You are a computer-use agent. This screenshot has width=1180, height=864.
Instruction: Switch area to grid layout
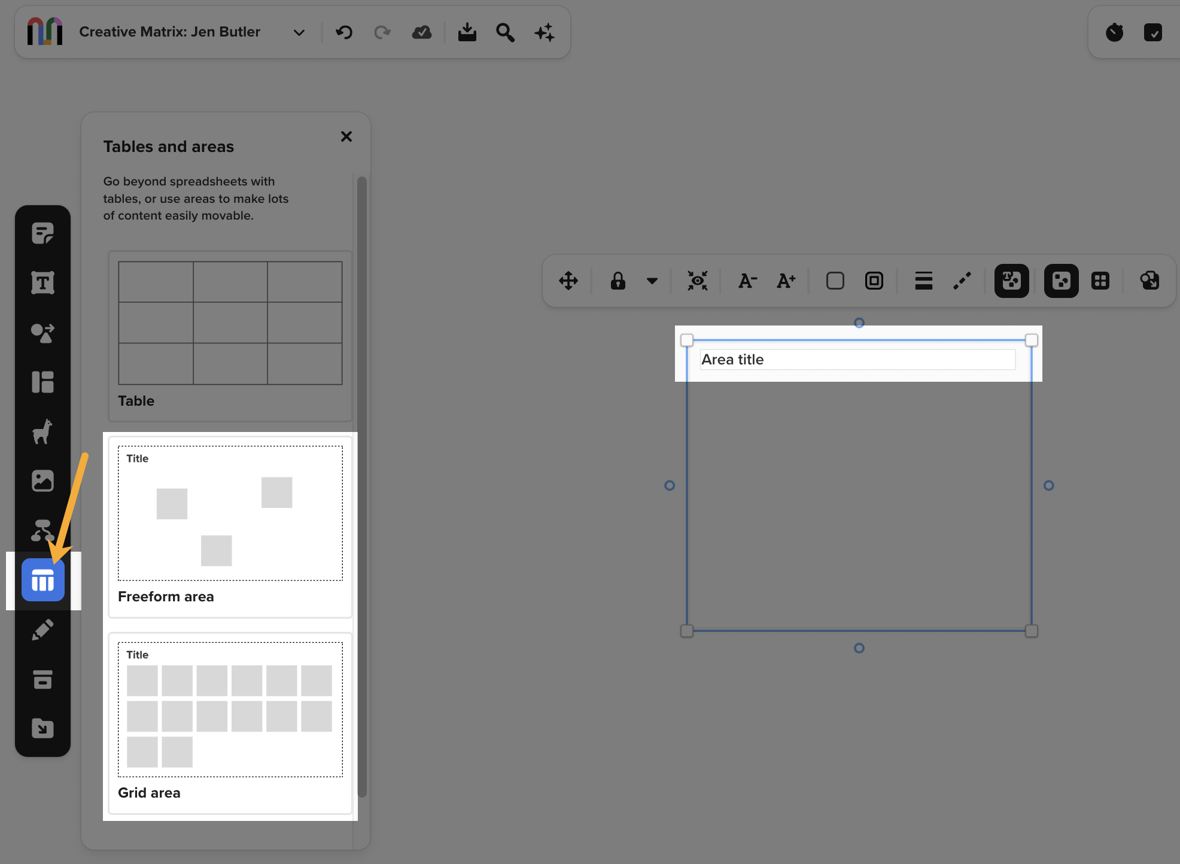point(1100,281)
